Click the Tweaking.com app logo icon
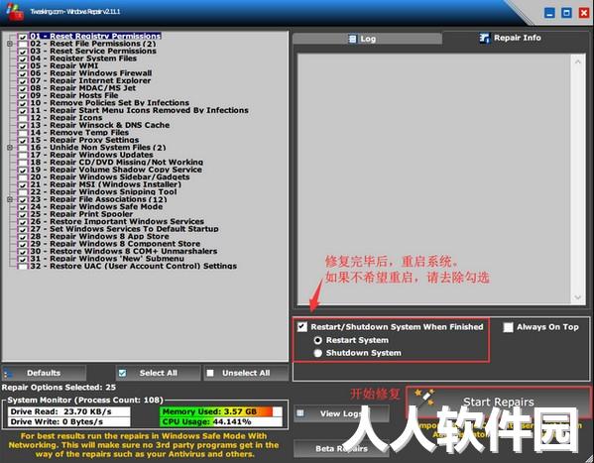The height and width of the screenshot is (463, 594). [x=15, y=12]
